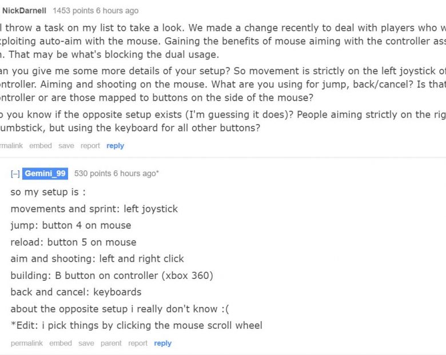Report Gemini_99's comment
Screen dimensions: 446x355
point(138,344)
